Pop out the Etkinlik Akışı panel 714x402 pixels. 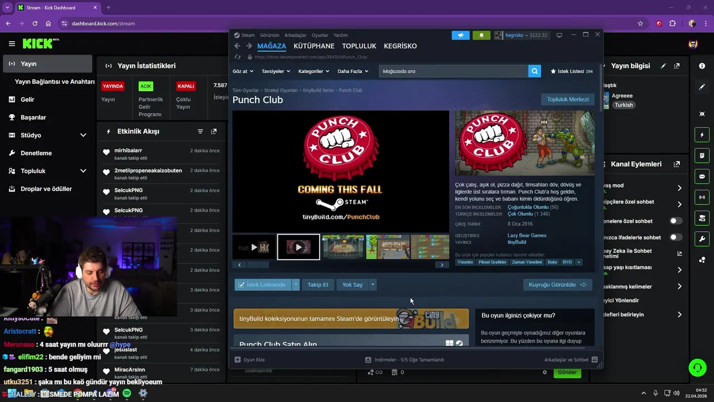tap(214, 131)
